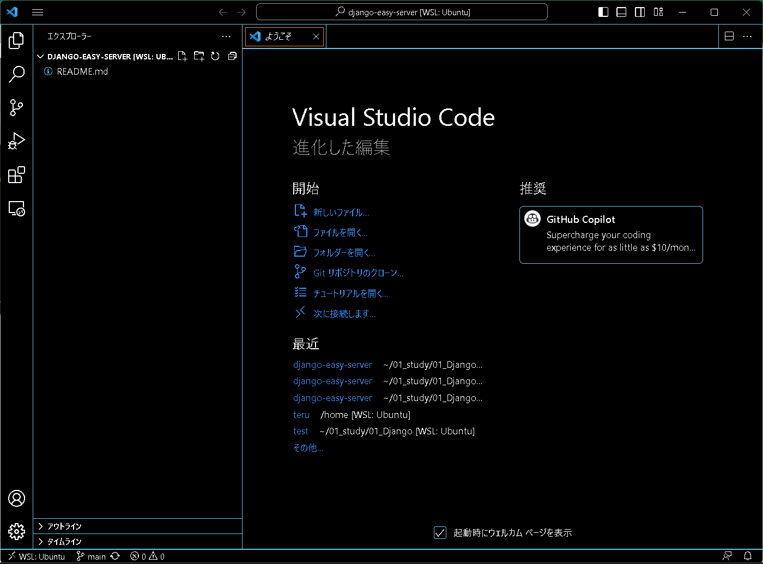Split the editor using the split icon
This screenshot has width=763, height=564.
pos(729,37)
